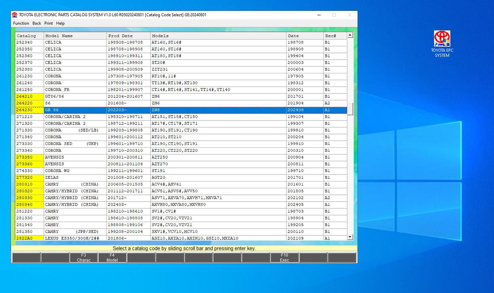The width and height of the screenshot is (494, 293).
Task: Select catalog 252370 CELICA ST20# row
Action: tap(181, 63)
